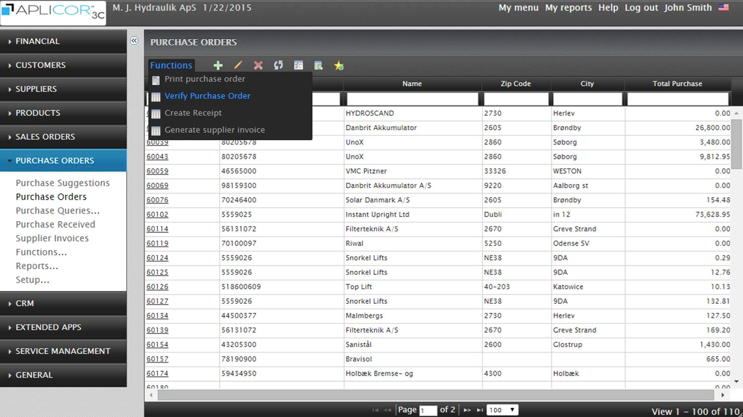Expand the GENERAL section
The image size is (743, 417).
click(x=63, y=375)
